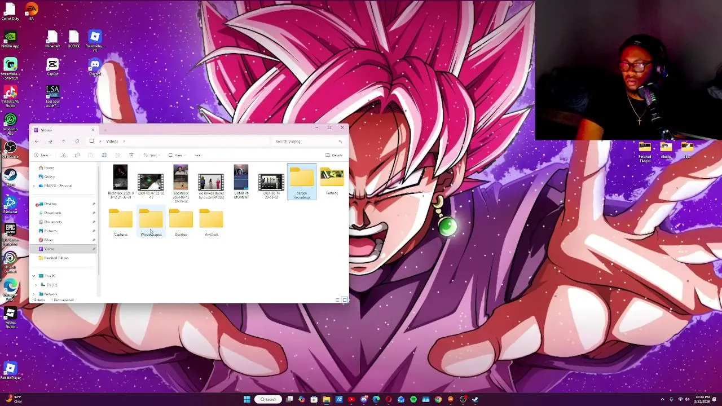This screenshot has height=406, width=722.
Task: Open OBS Studio desktop icon
Action: [x=10, y=151]
